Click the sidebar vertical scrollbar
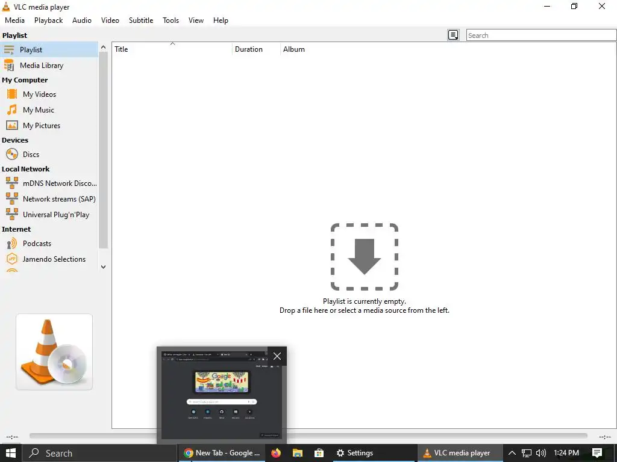The image size is (617, 462). click(103, 150)
